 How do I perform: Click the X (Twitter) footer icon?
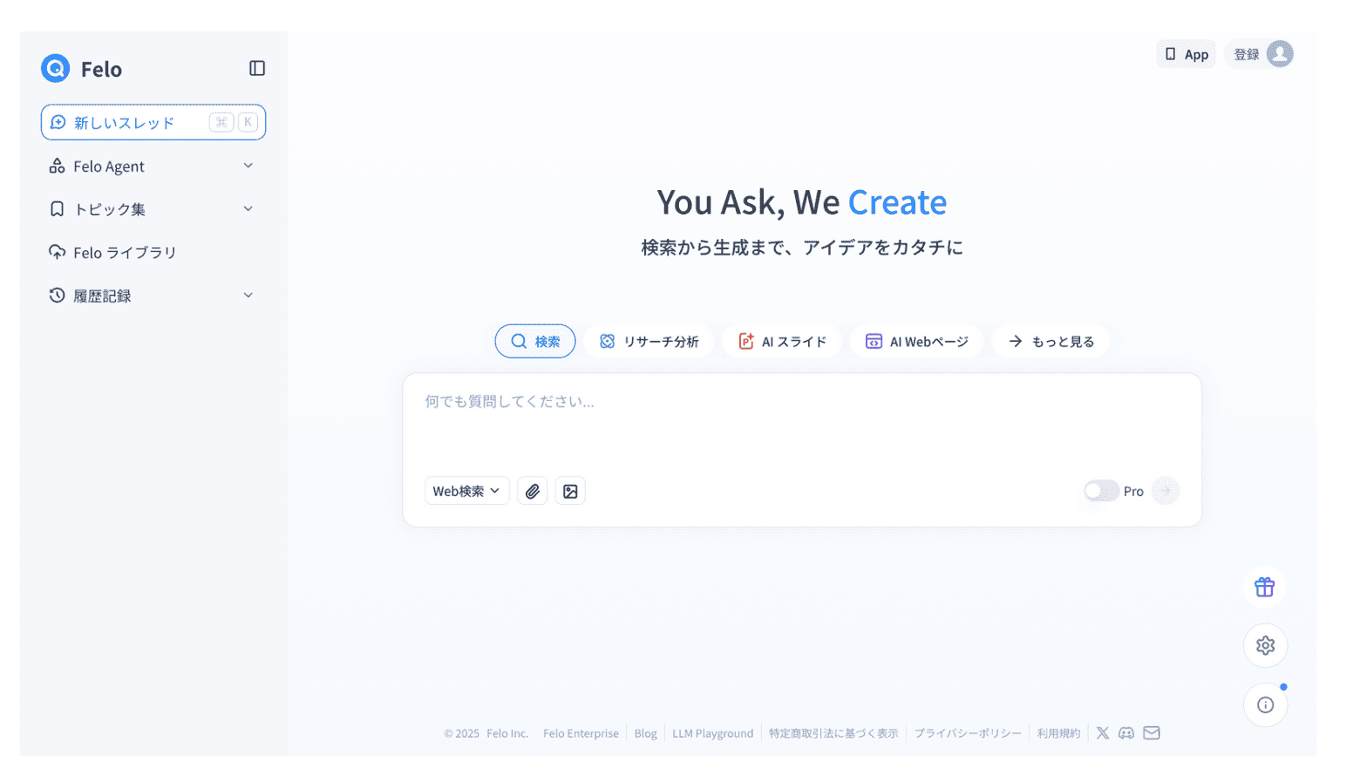point(1103,733)
